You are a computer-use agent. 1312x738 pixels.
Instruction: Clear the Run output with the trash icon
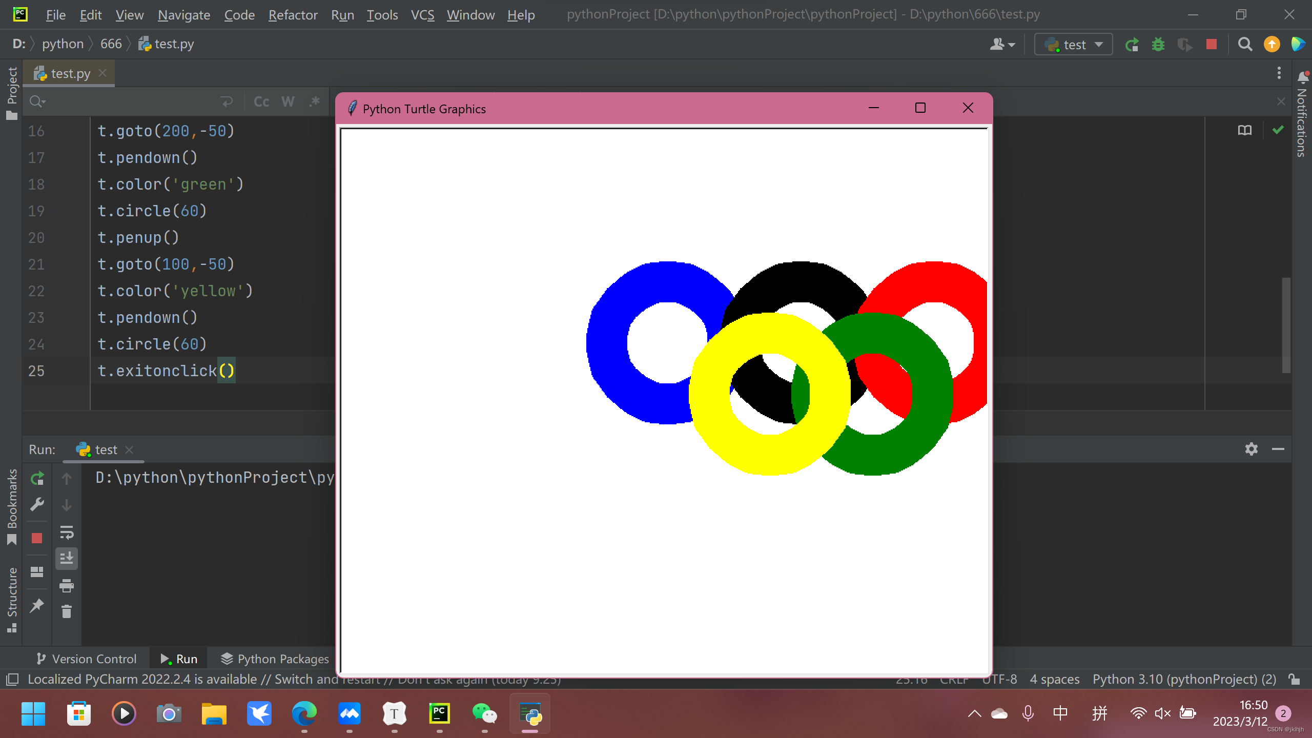[67, 611]
